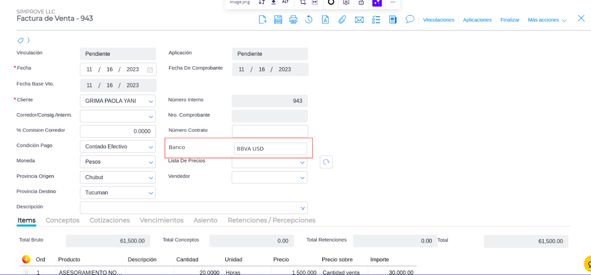Click the Finalizar button
The image size is (591, 275).
510,20
